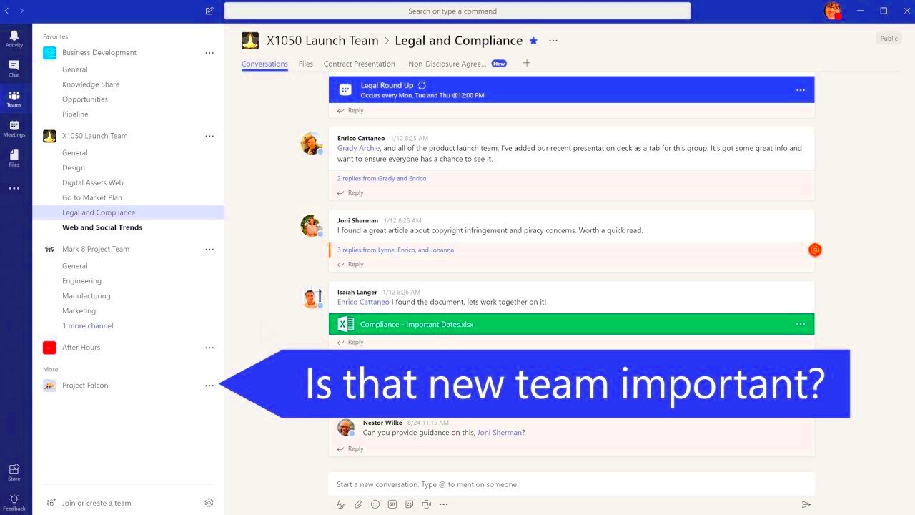Open Meetings from the left rail

[14, 129]
